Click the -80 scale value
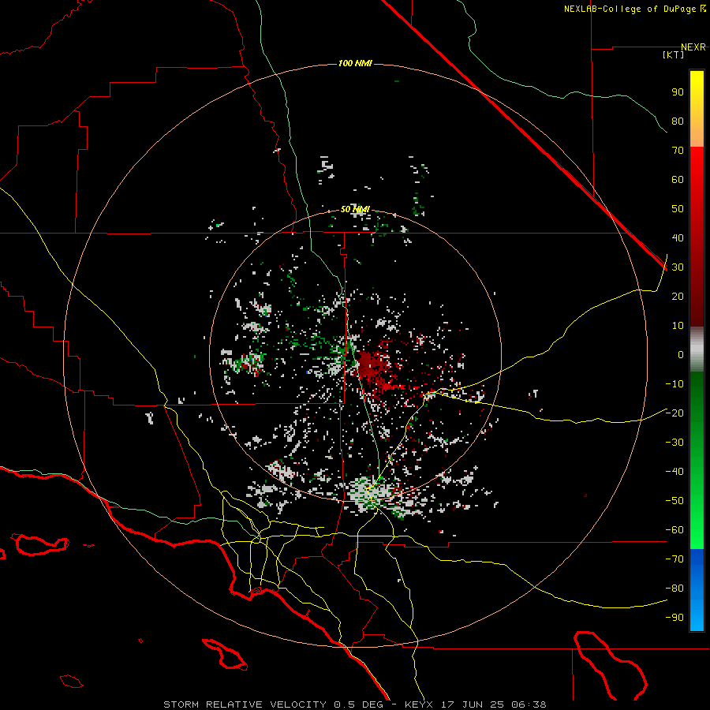Viewport: 710px width, 710px height. [674, 589]
